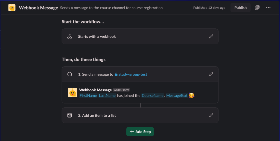
Task: Click the 'Webhook Message' sender name in preview
Action: 95,90
